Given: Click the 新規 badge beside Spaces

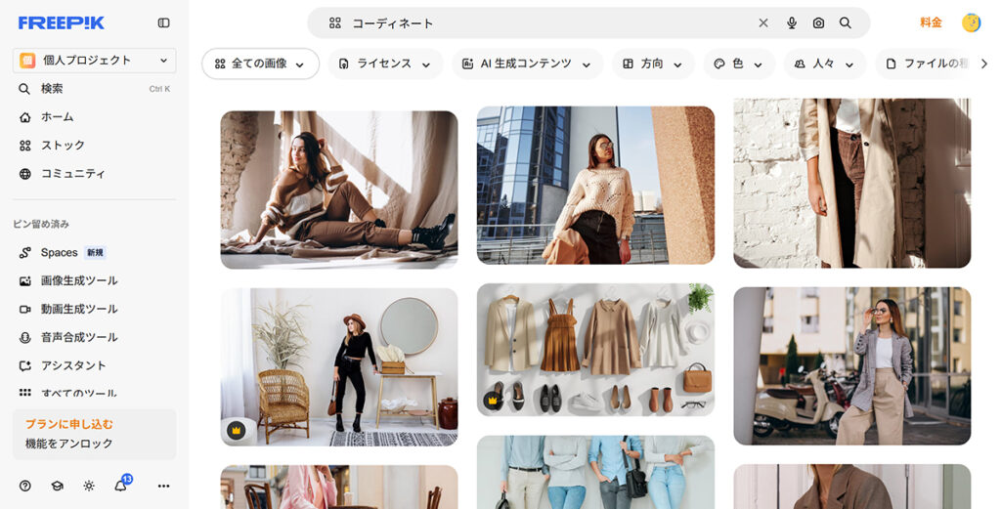Looking at the screenshot, I should 95,253.
